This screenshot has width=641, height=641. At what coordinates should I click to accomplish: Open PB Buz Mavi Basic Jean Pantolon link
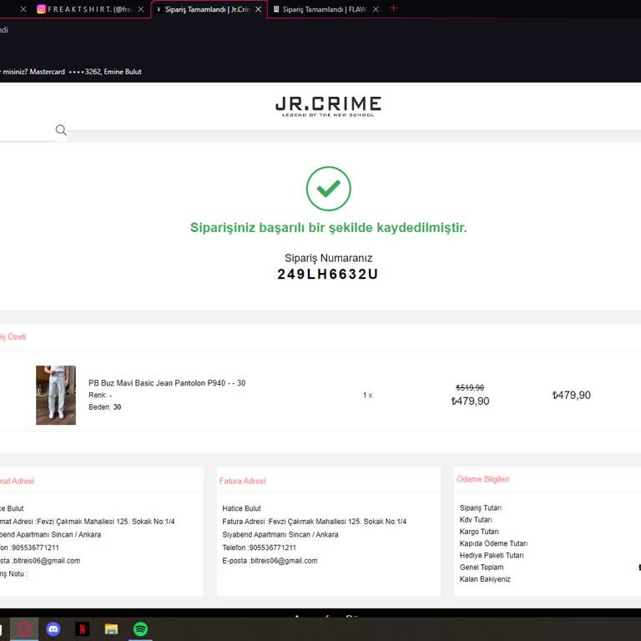coord(167,383)
